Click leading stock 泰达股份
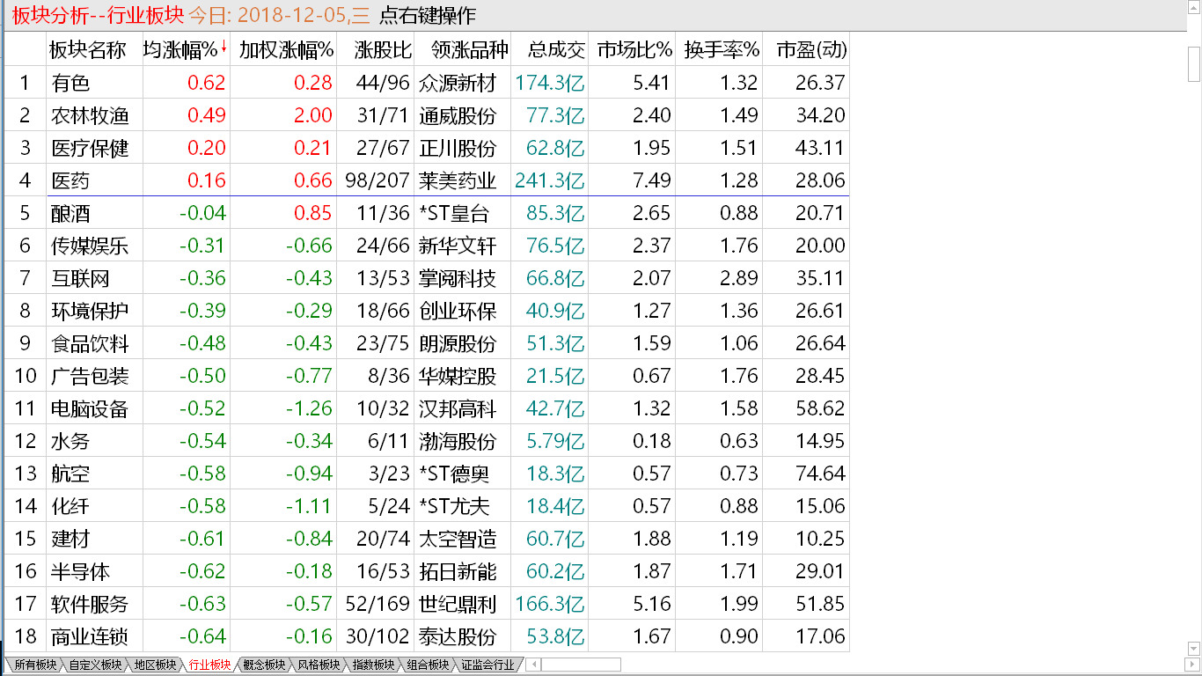1202x676 pixels. [x=458, y=636]
